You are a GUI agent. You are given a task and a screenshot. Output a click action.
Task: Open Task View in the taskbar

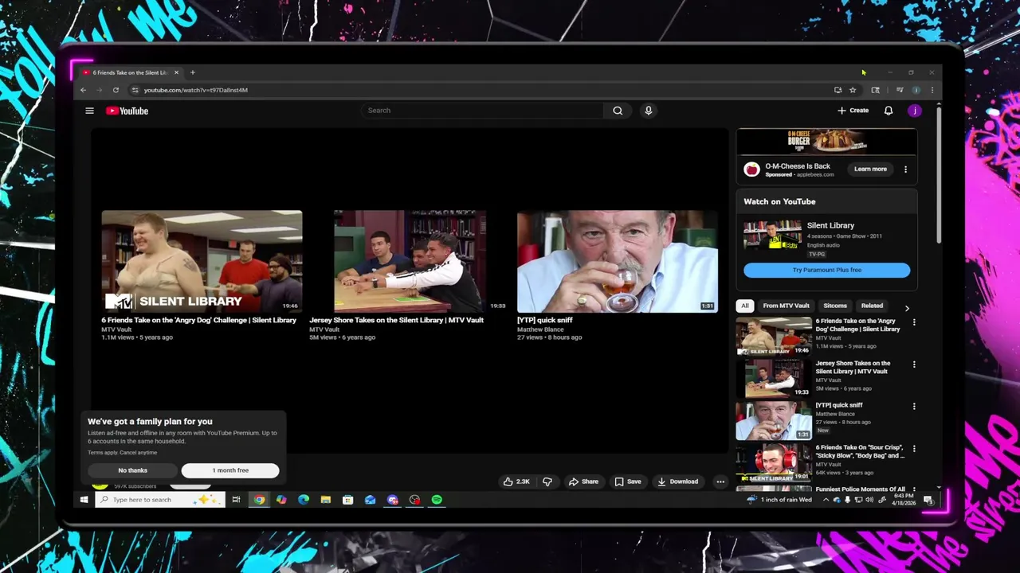tap(236, 500)
